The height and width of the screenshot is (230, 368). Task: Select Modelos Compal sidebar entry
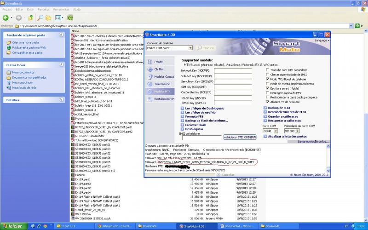coord(160,76)
